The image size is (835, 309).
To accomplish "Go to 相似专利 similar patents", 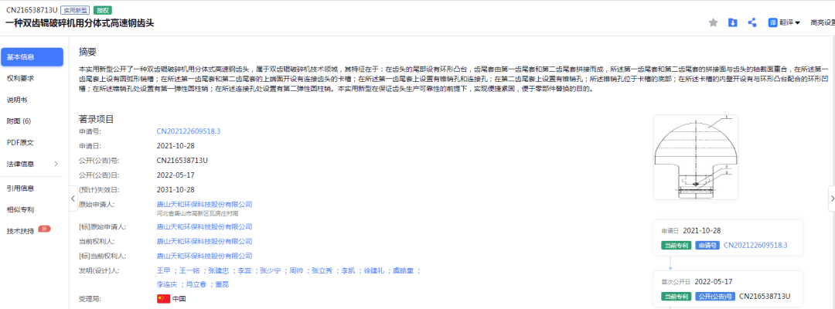I will (20, 209).
